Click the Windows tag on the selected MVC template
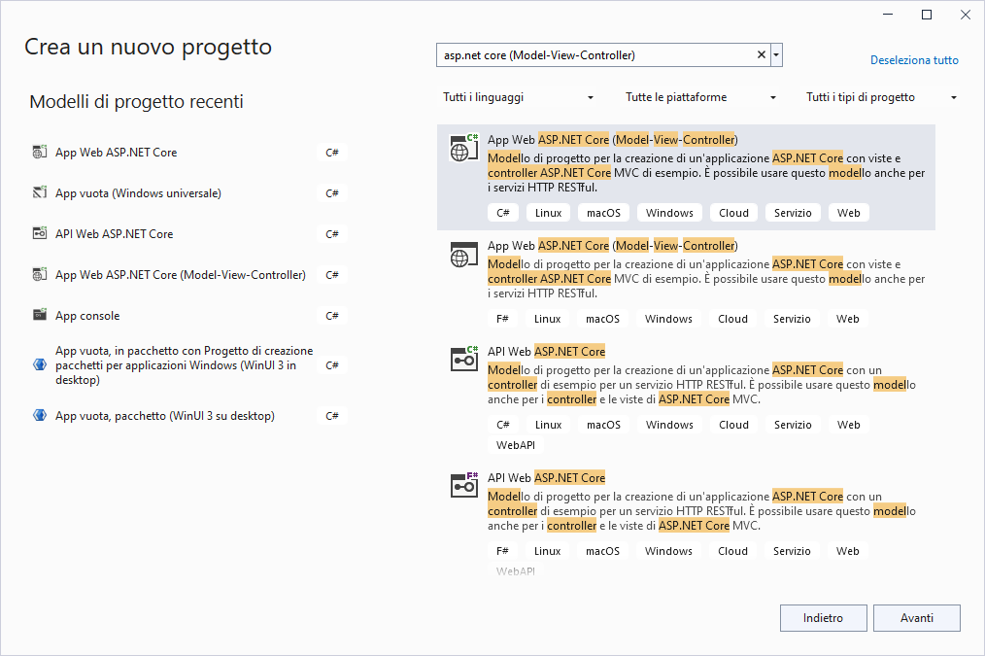The height and width of the screenshot is (656, 985). (669, 213)
